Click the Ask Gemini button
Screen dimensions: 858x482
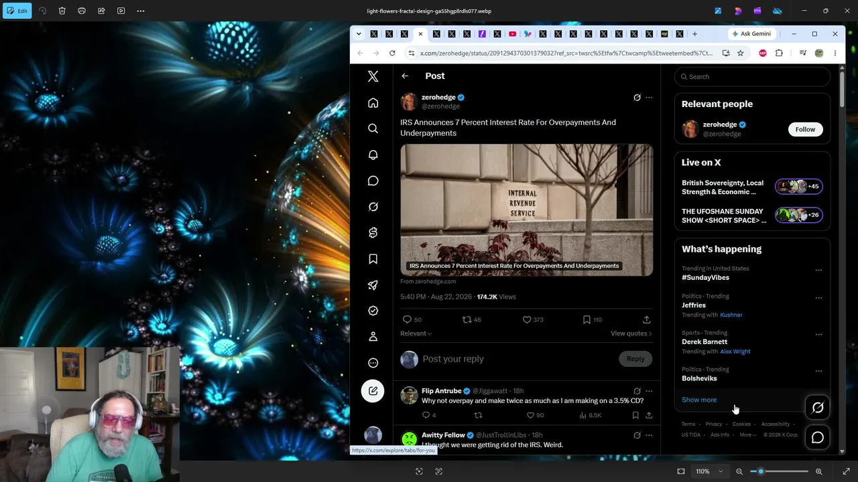pyautogui.click(x=751, y=34)
